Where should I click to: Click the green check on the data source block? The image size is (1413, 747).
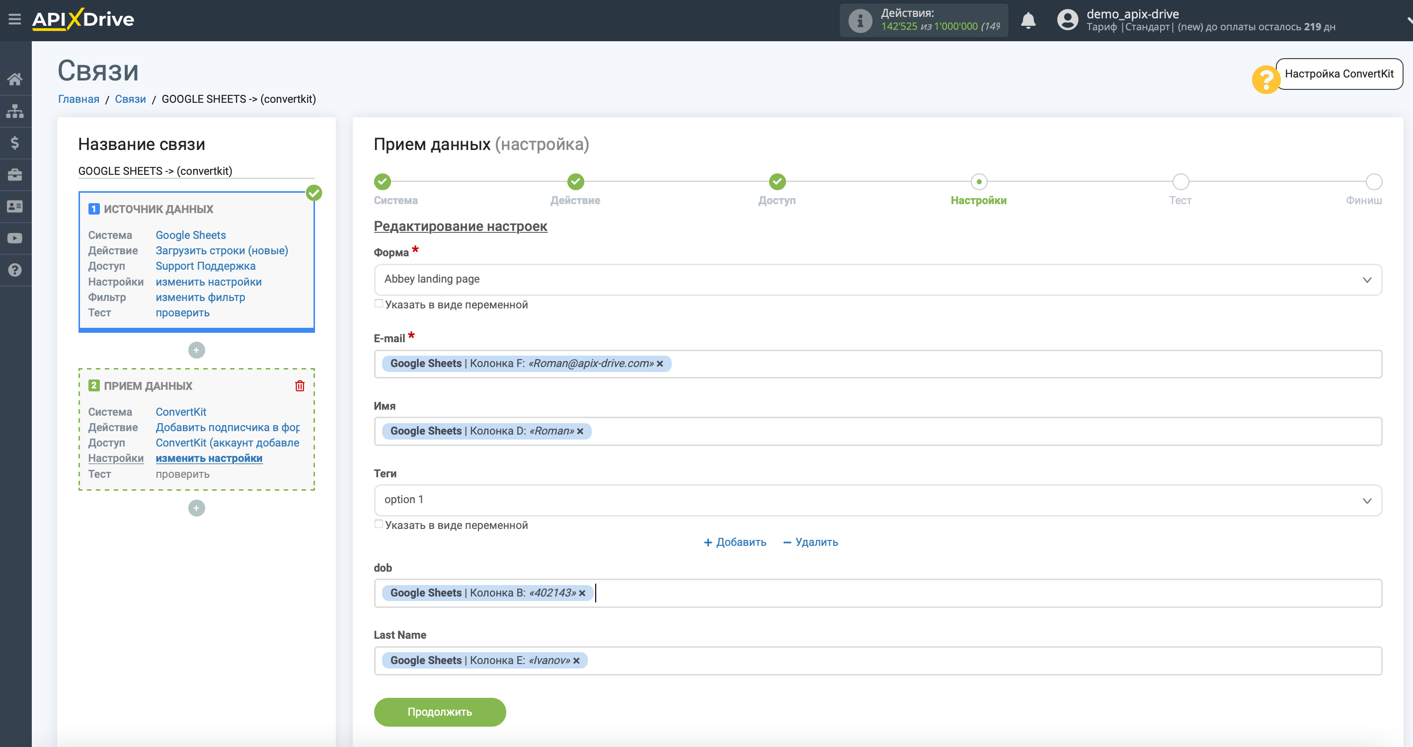point(314,193)
